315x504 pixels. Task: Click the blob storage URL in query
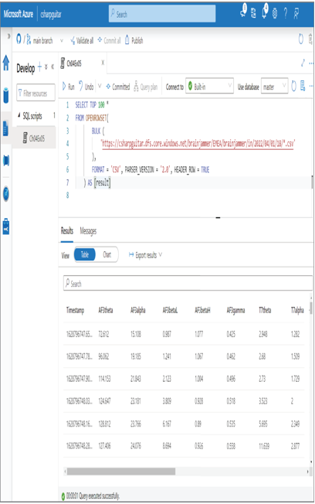[198, 143]
